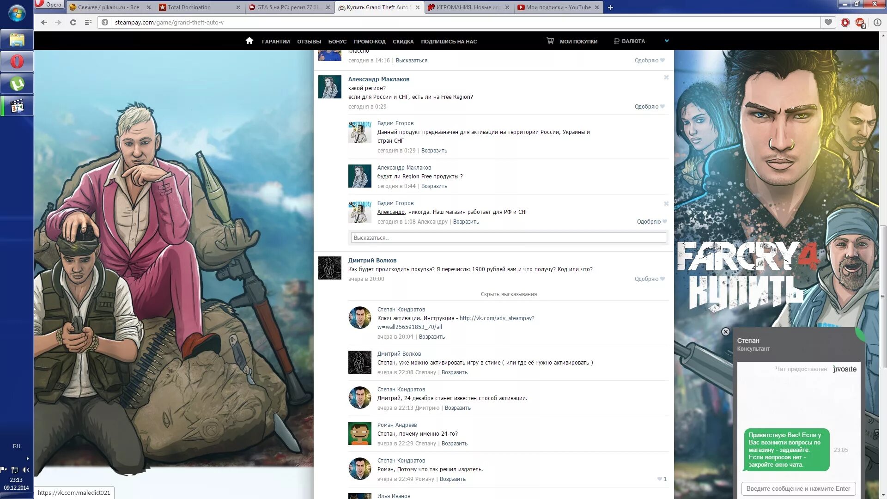The width and height of the screenshot is (887, 499).
Task: Like Дмитрий Волков's comment at 20:00
Action: click(650, 279)
